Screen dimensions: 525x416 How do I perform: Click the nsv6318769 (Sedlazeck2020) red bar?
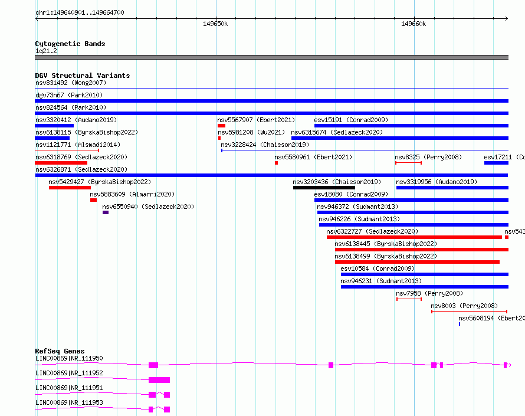(61, 163)
